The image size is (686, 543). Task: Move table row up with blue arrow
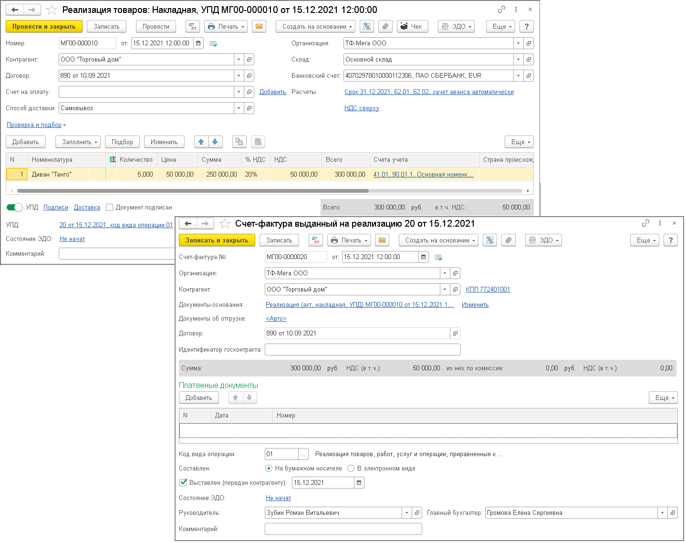201,142
